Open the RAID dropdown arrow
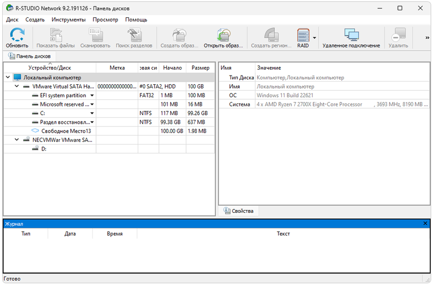Image resolution: width=432 pixels, height=285 pixels. point(314,38)
